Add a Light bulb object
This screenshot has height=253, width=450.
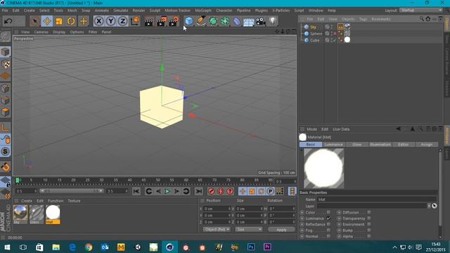click(273, 21)
